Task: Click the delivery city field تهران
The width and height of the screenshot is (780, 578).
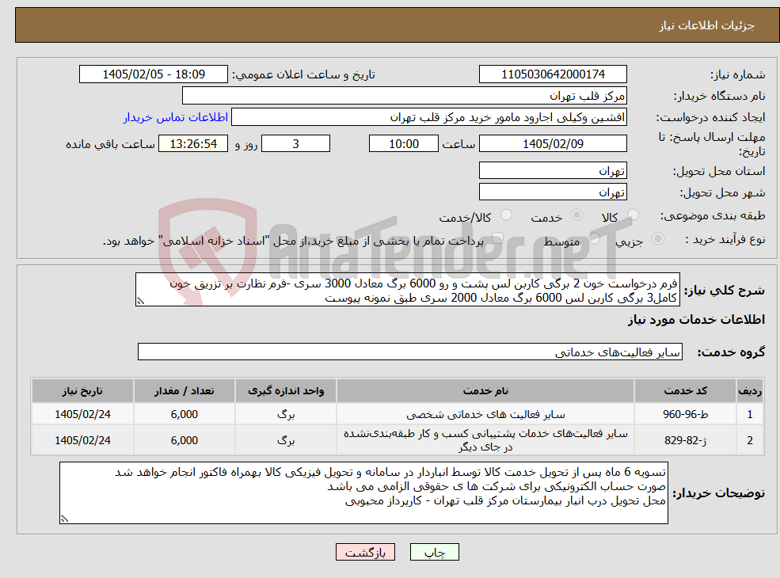Action: (x=553, y=192)
